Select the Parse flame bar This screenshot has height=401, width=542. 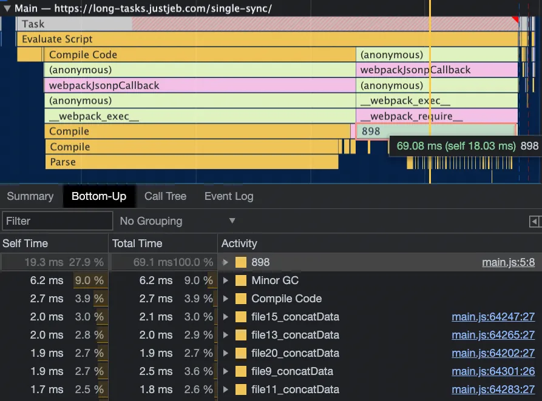pos(192,162)
